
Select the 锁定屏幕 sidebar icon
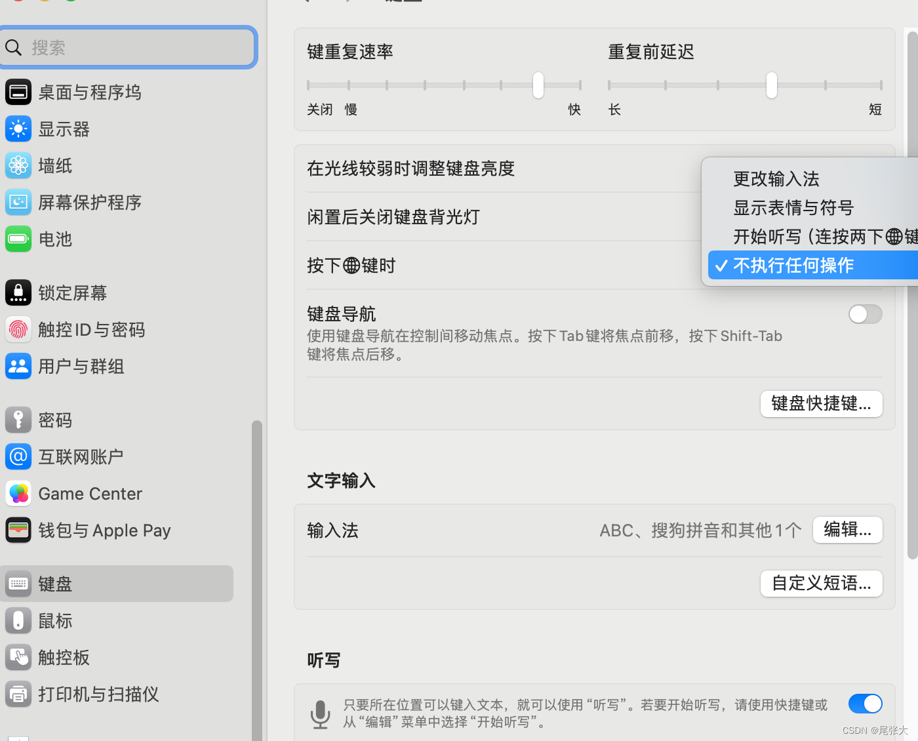(x=73, y=292)
